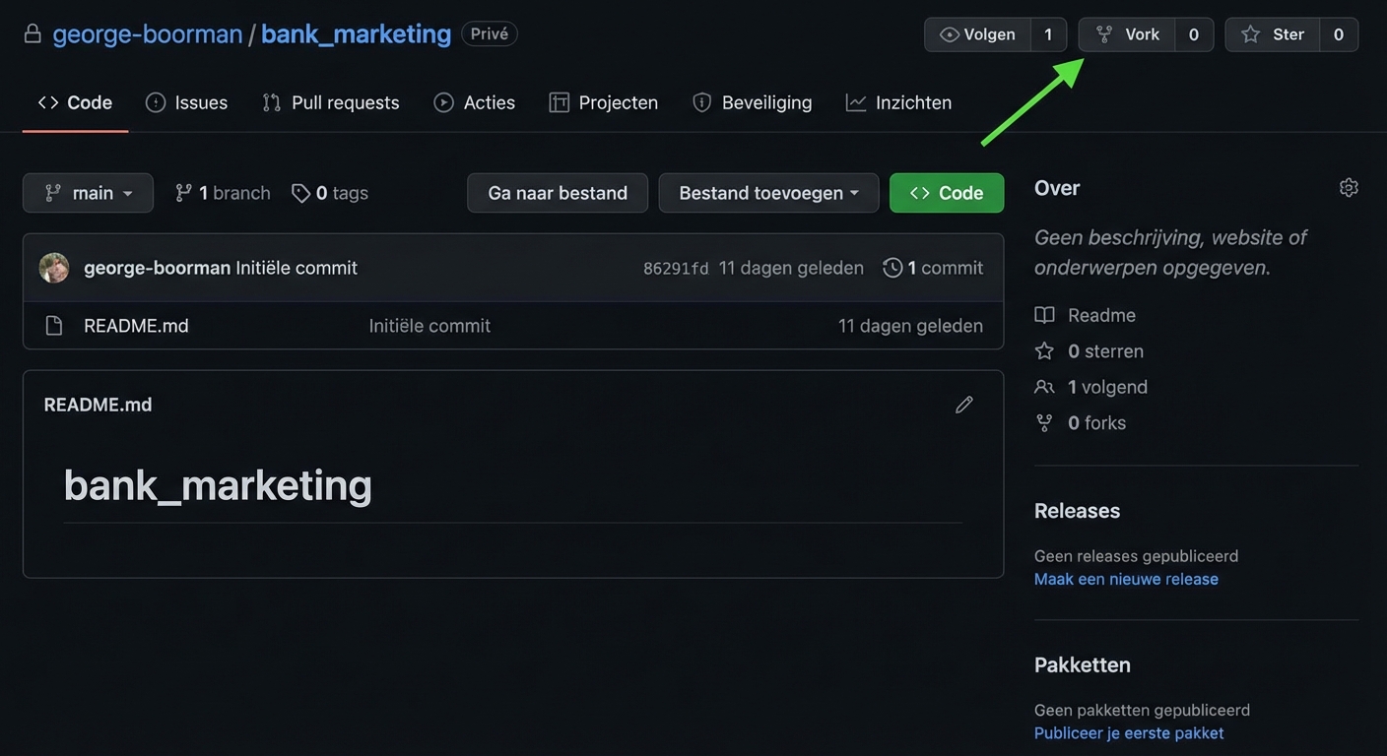The image size is (1387, 756).
Task: Click the Pull requests branch icon
Action: [x=271, y=101]
